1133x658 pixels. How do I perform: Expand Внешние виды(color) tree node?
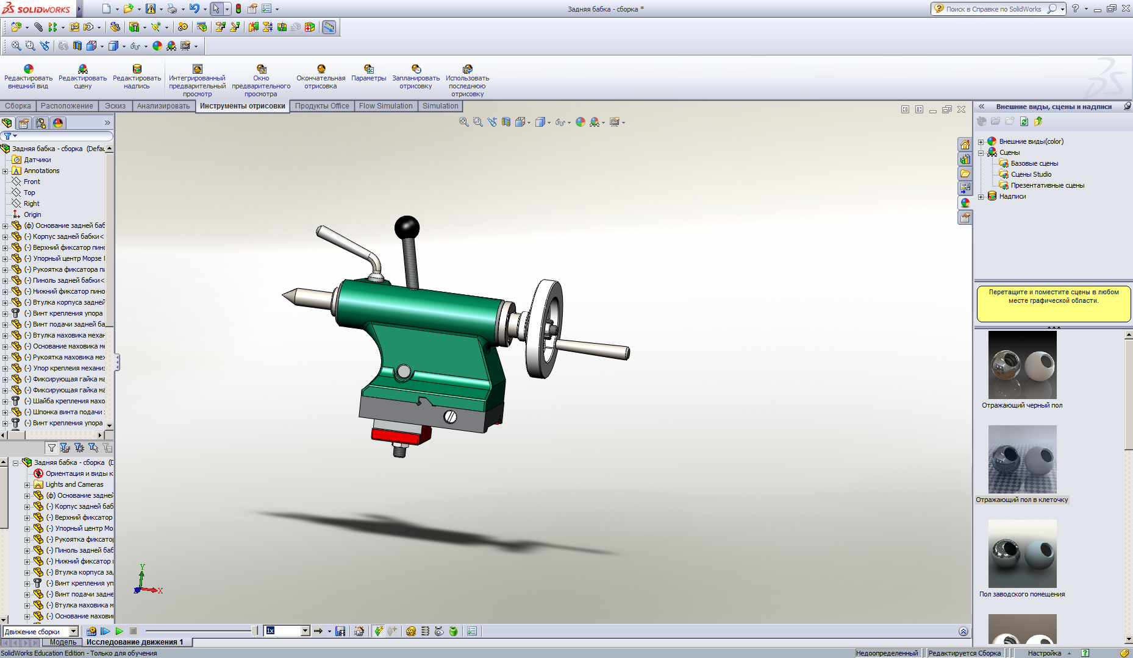point(981,142)
